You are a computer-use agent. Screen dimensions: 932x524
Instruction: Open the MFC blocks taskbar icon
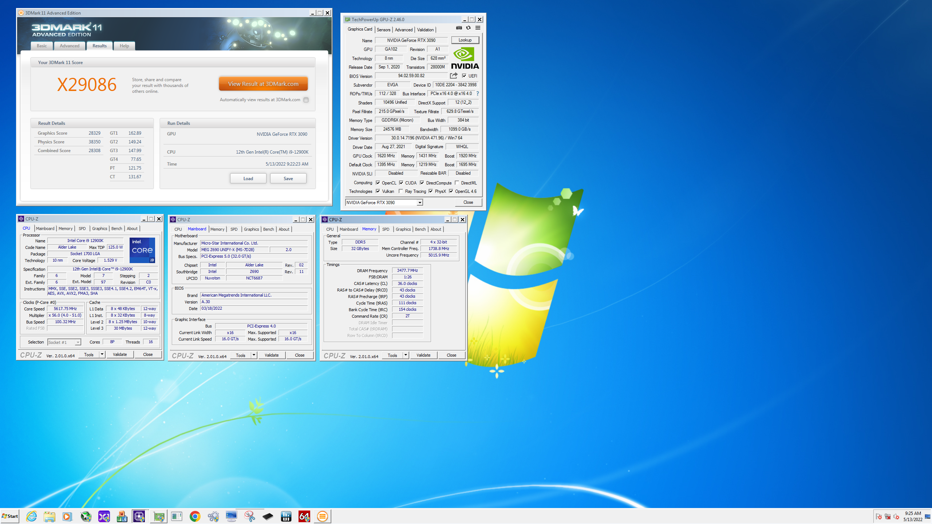tap(122, 516)
